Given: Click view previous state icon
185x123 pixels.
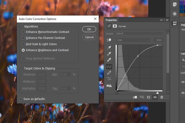Looking at the screenshot, I should point(142,97).
